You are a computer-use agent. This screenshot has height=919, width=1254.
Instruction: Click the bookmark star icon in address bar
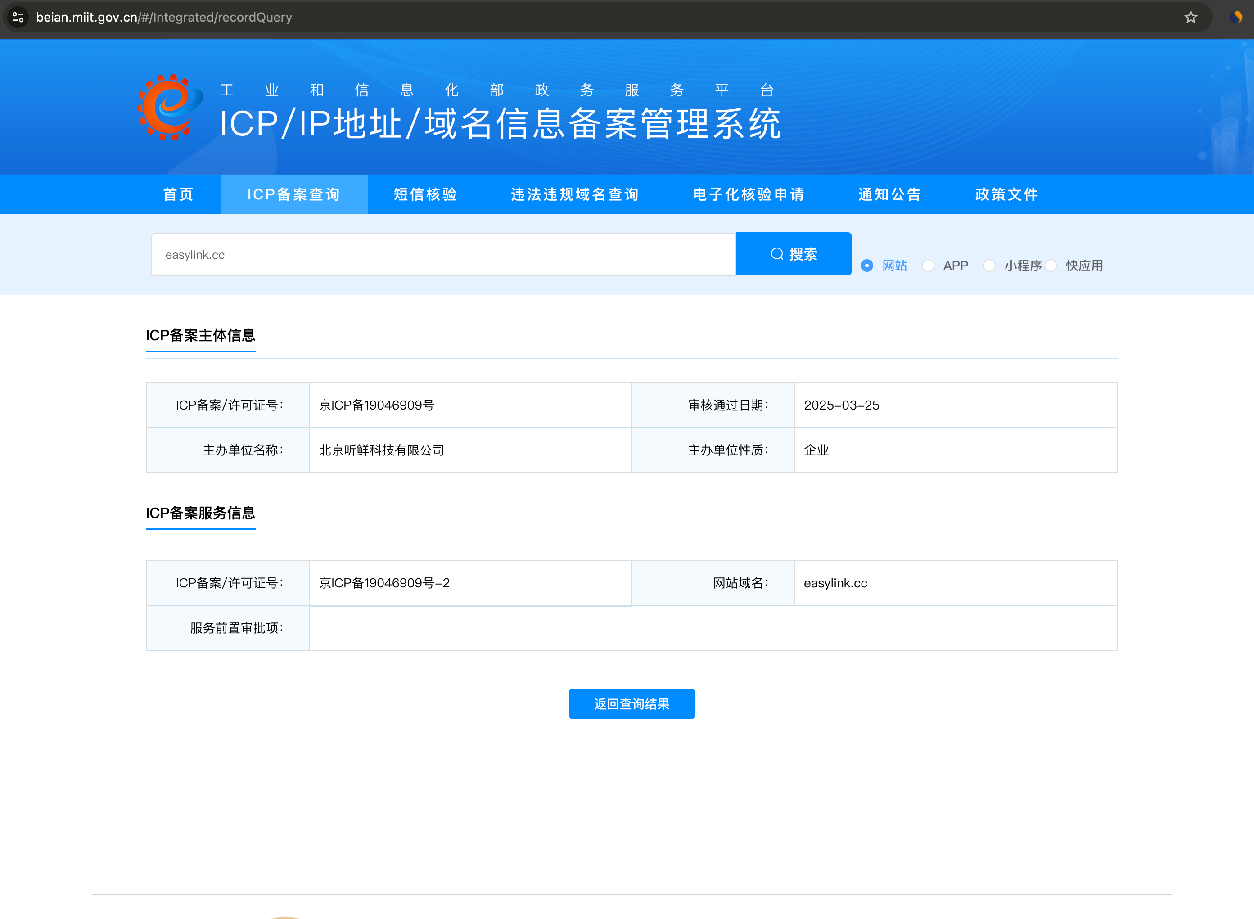(1191, 17)
